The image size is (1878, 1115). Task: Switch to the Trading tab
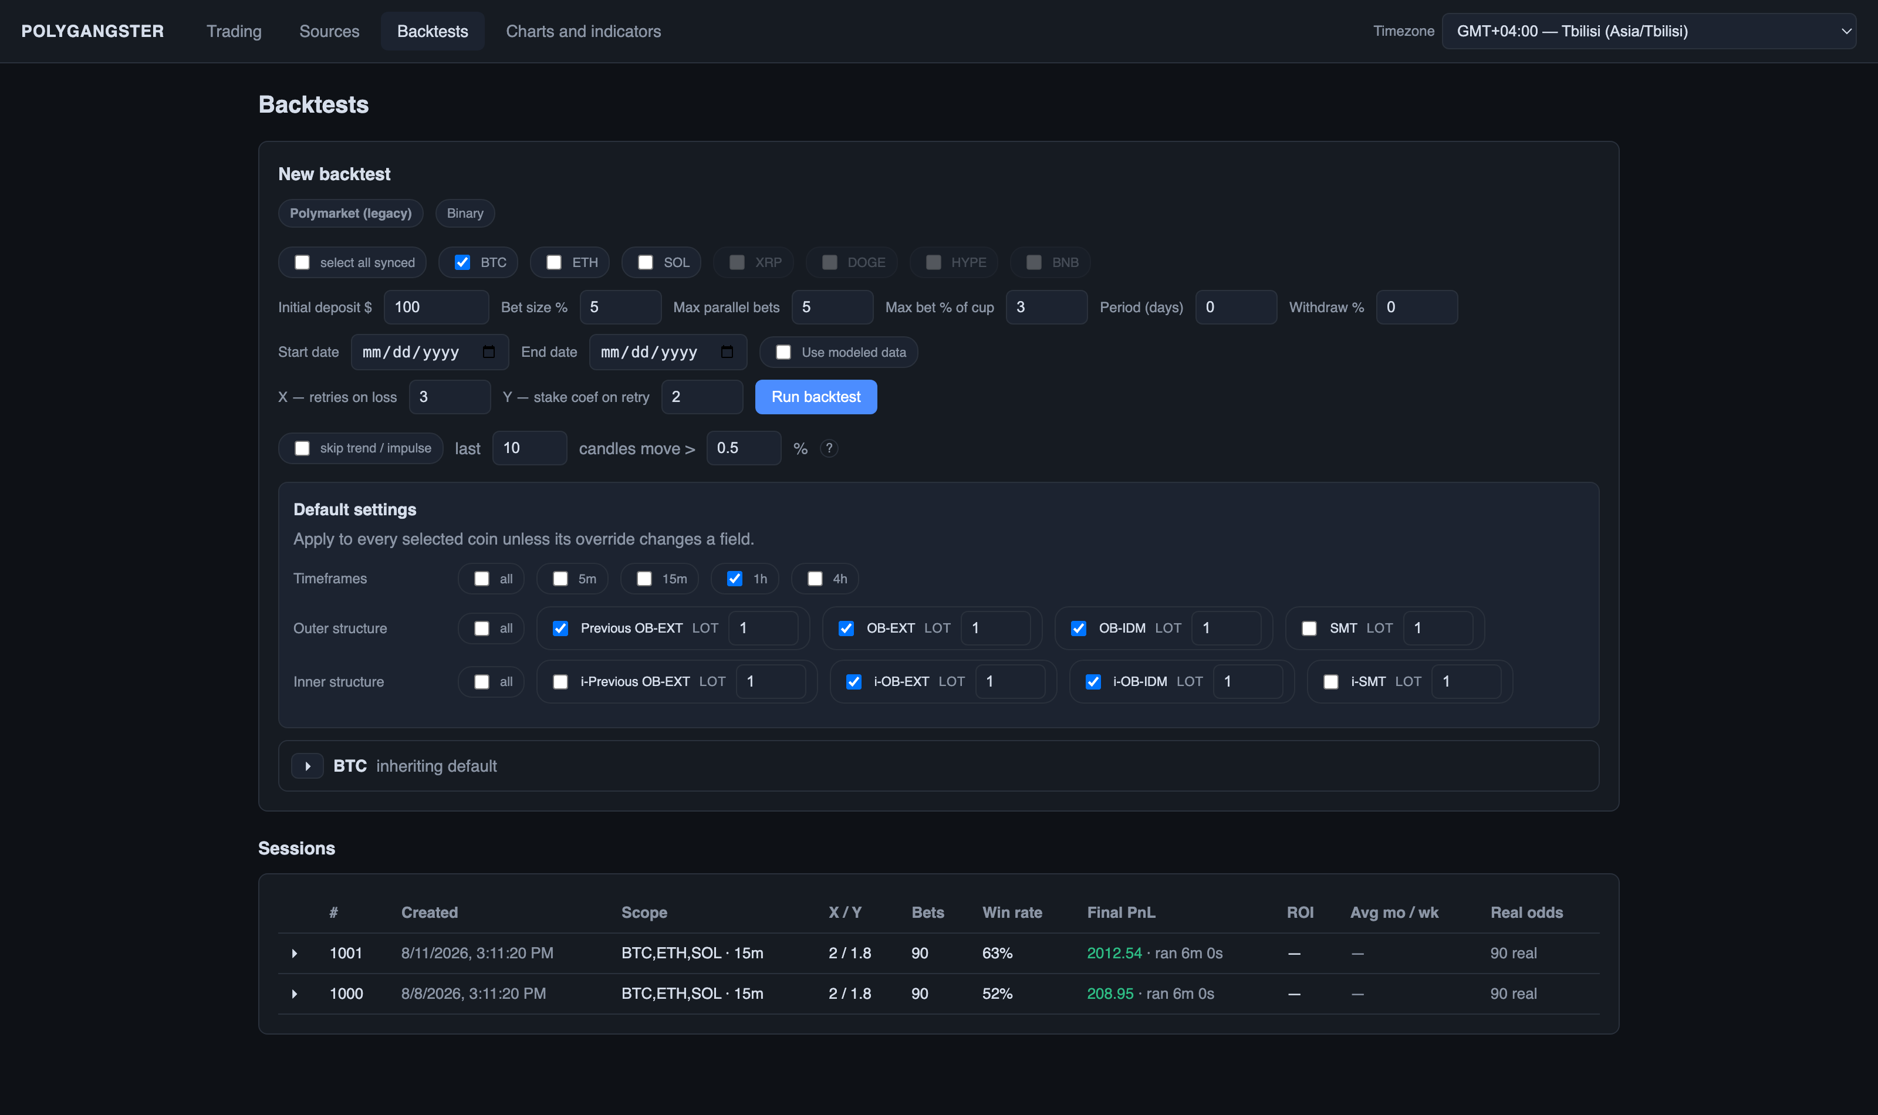click(234, 31)
